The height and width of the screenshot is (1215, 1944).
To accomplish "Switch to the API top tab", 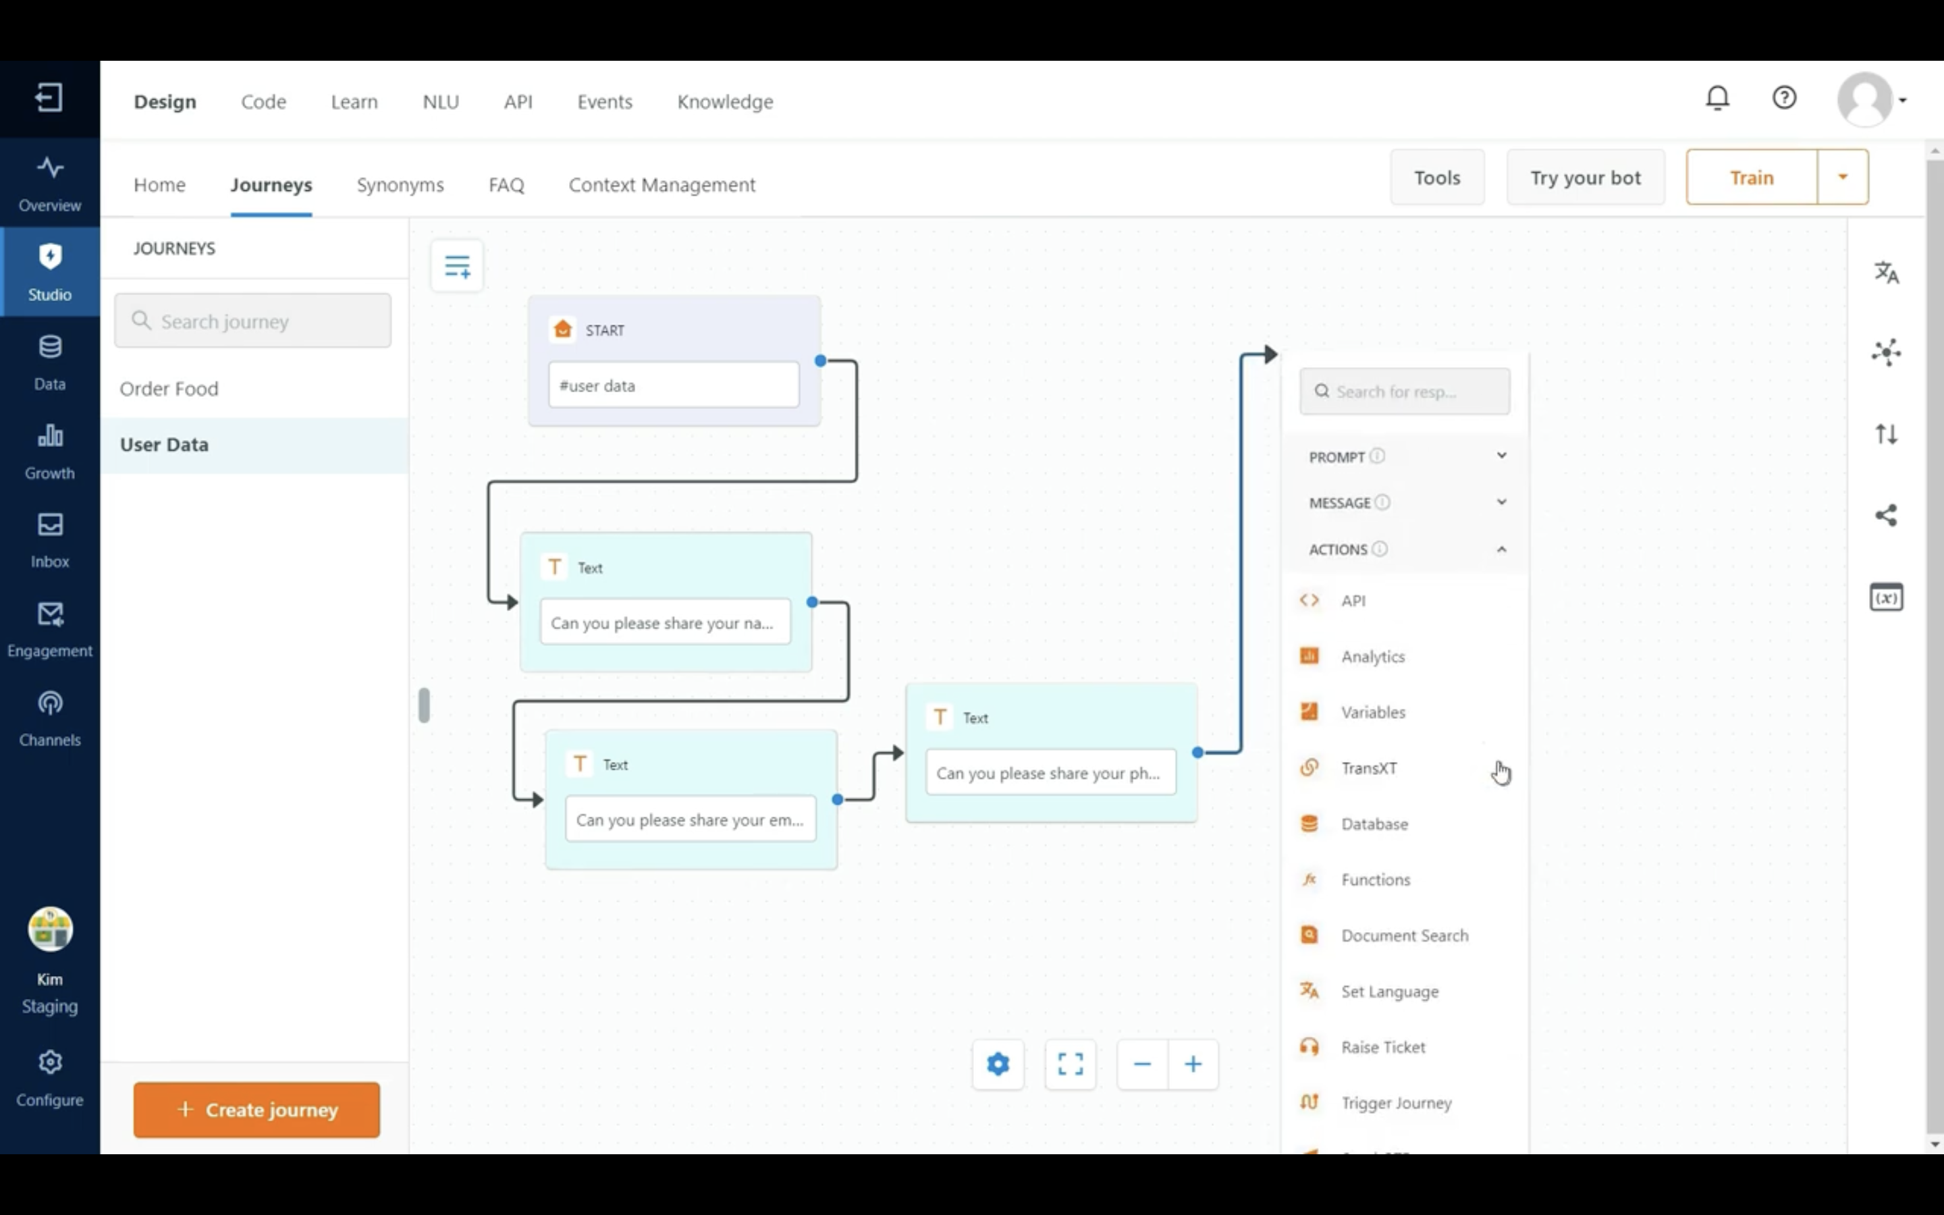I will click(518, 102).
